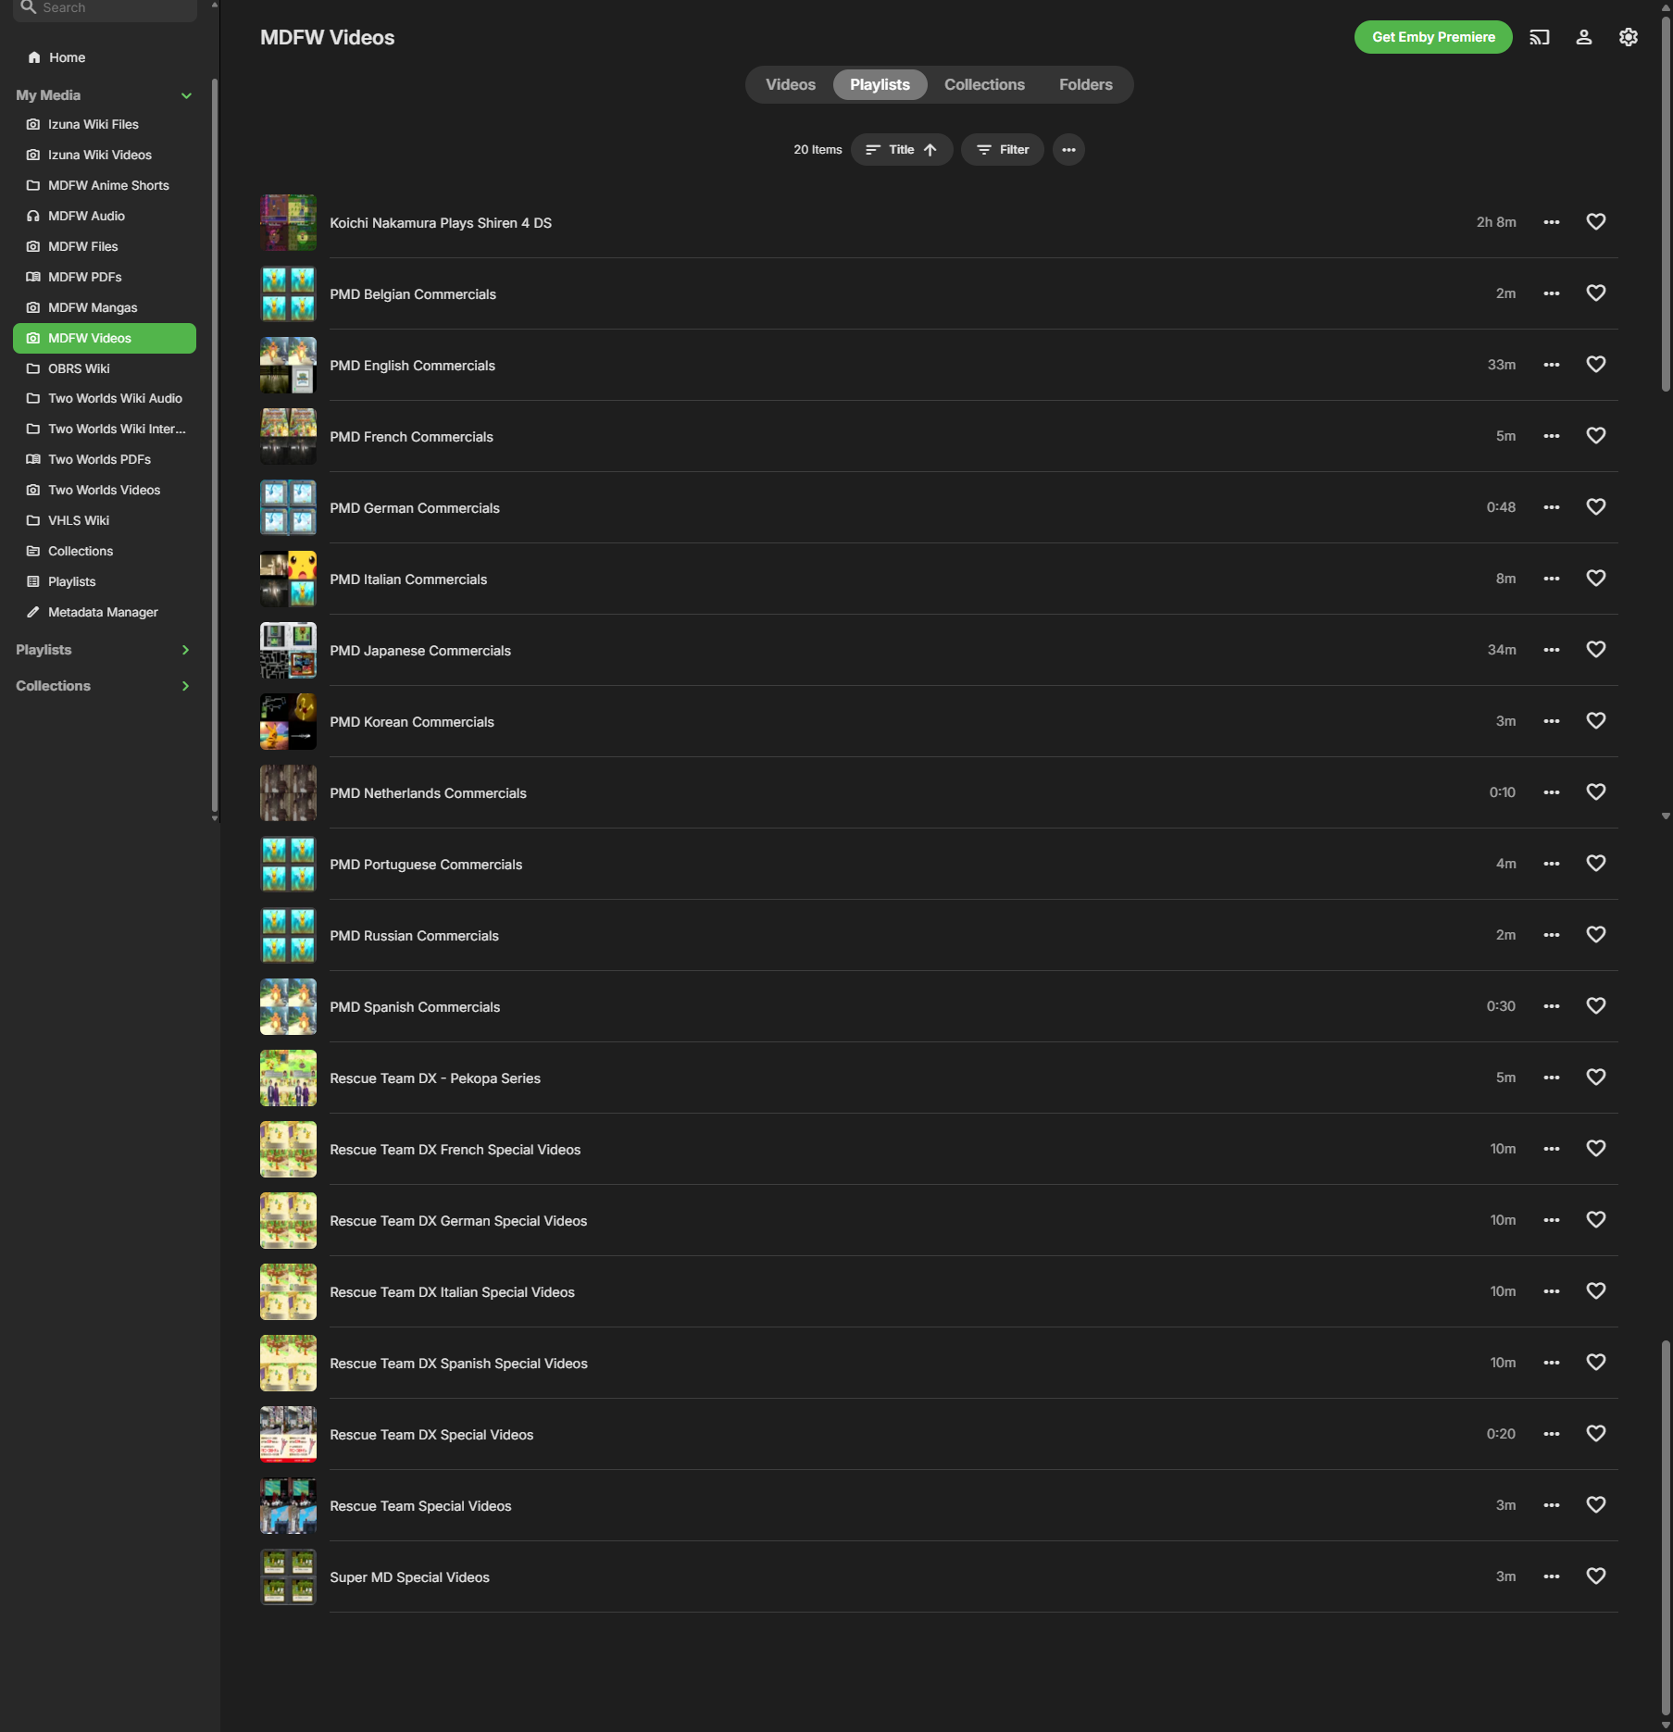Collapse the My Media section

tap(186, 95)
